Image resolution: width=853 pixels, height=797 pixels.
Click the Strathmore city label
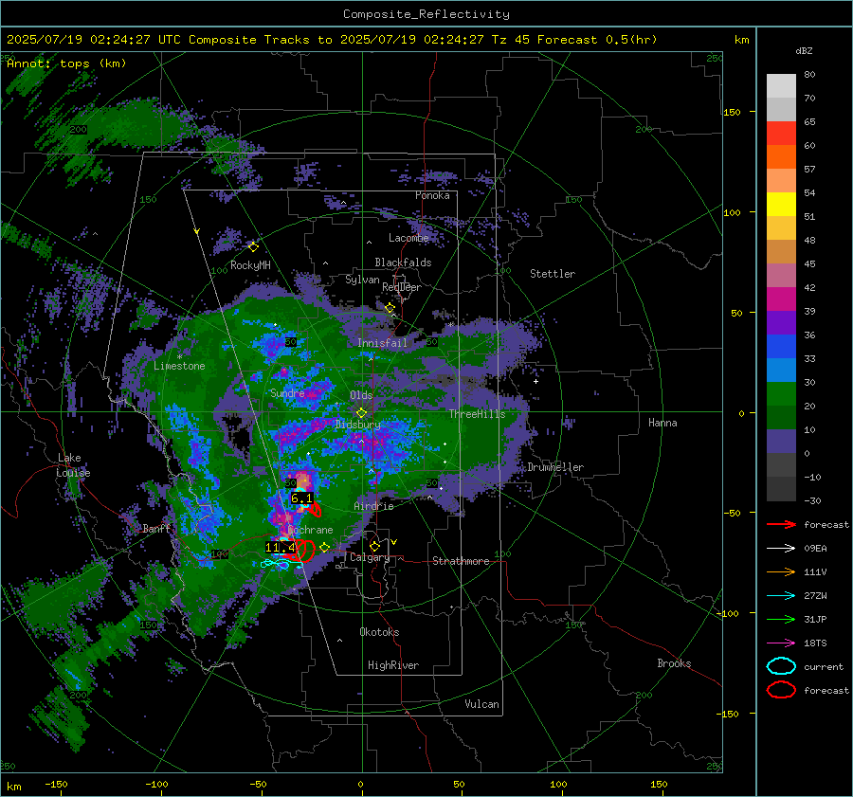(461, 561)
